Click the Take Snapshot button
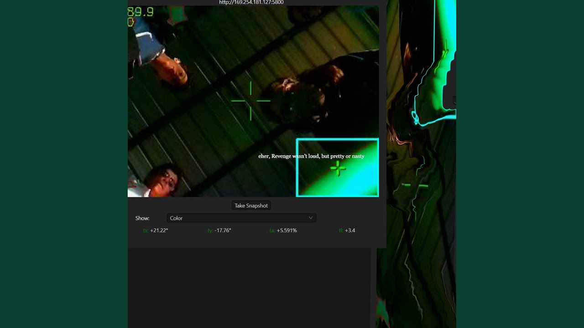 (x=251, y=205)
